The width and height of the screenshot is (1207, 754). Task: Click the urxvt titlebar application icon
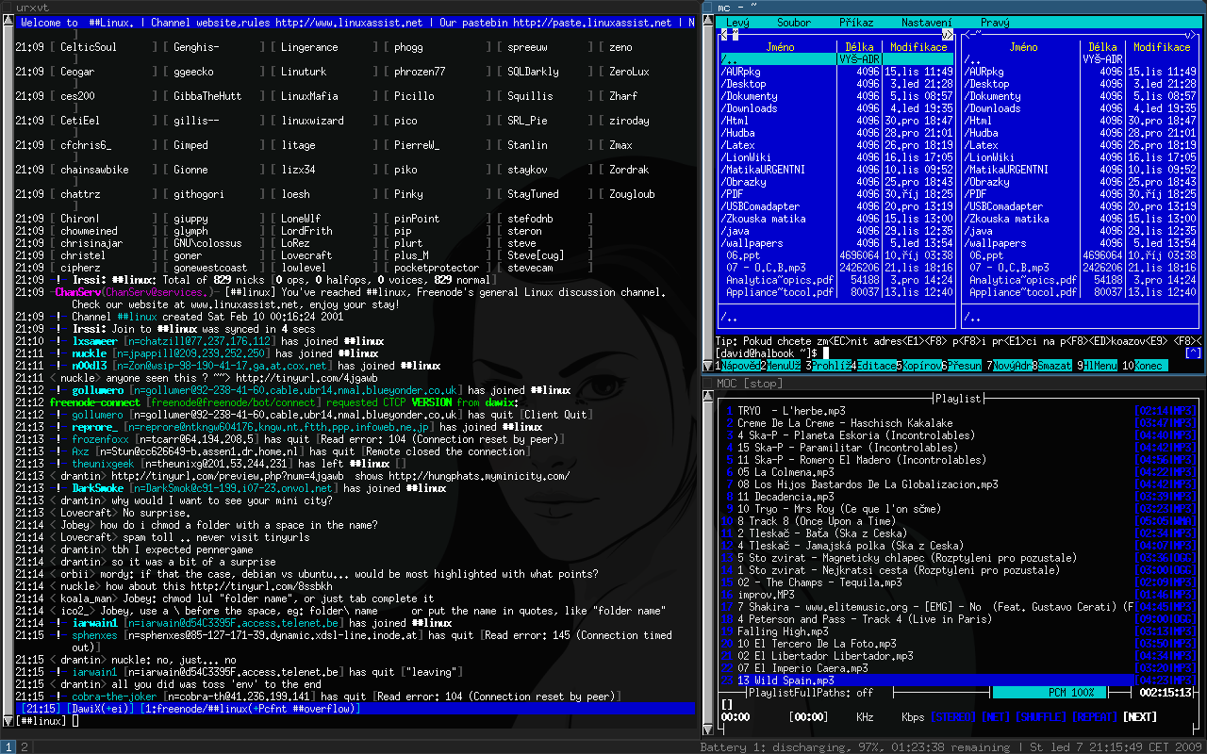(x=8, y=8)
